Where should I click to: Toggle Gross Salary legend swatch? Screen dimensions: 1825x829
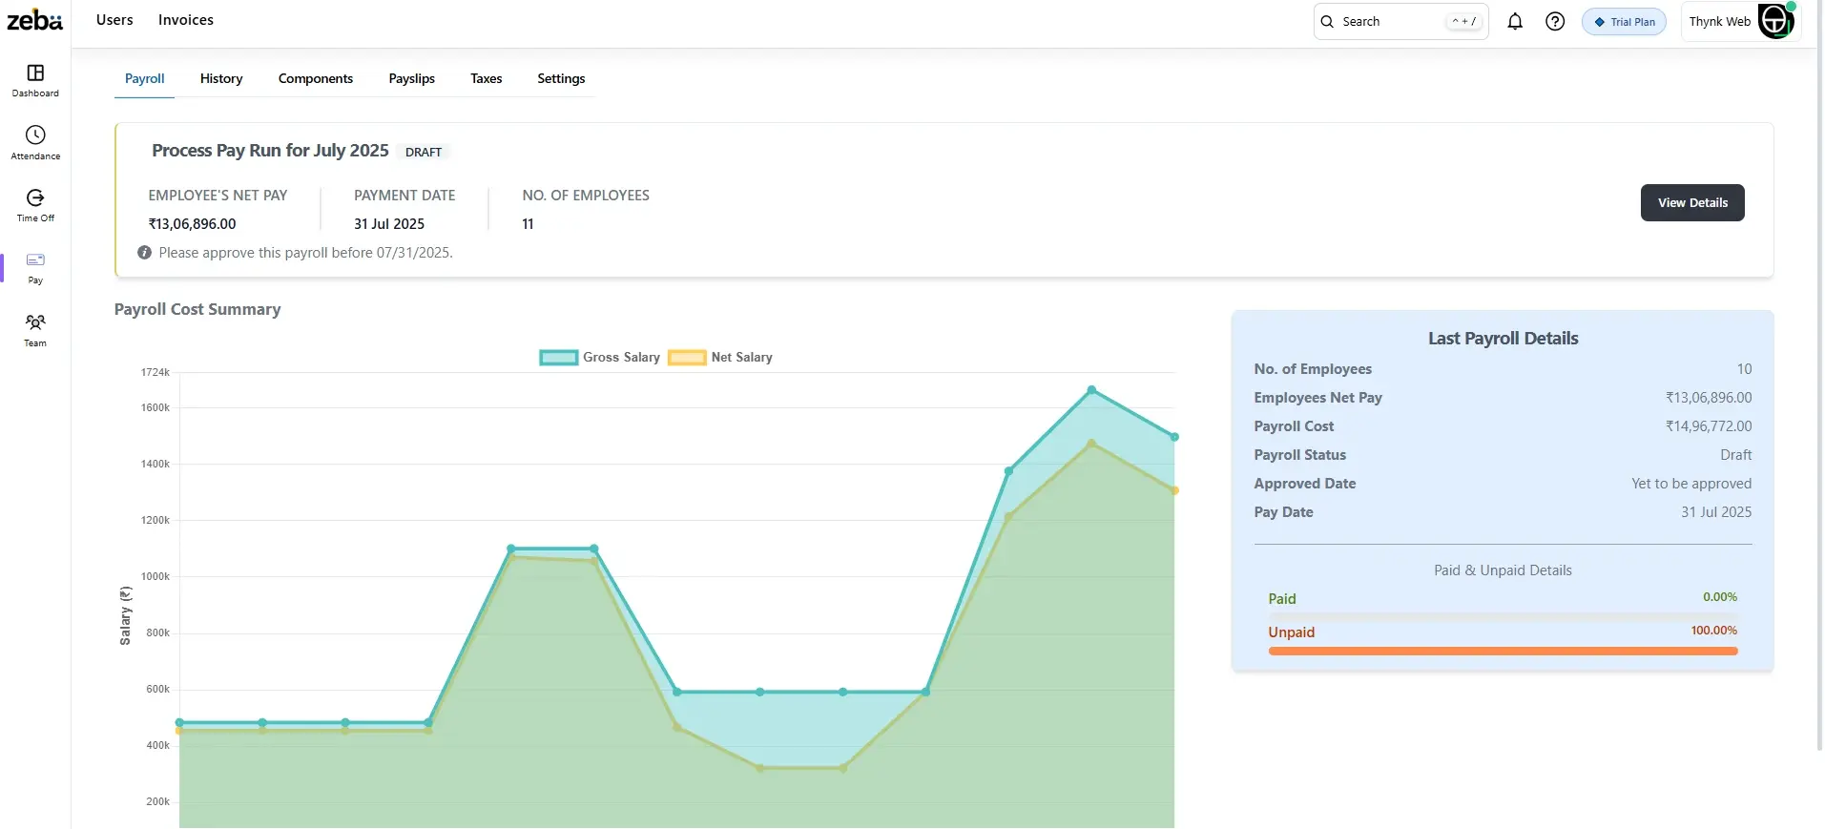pyautogui.click(x=559, y=358)
